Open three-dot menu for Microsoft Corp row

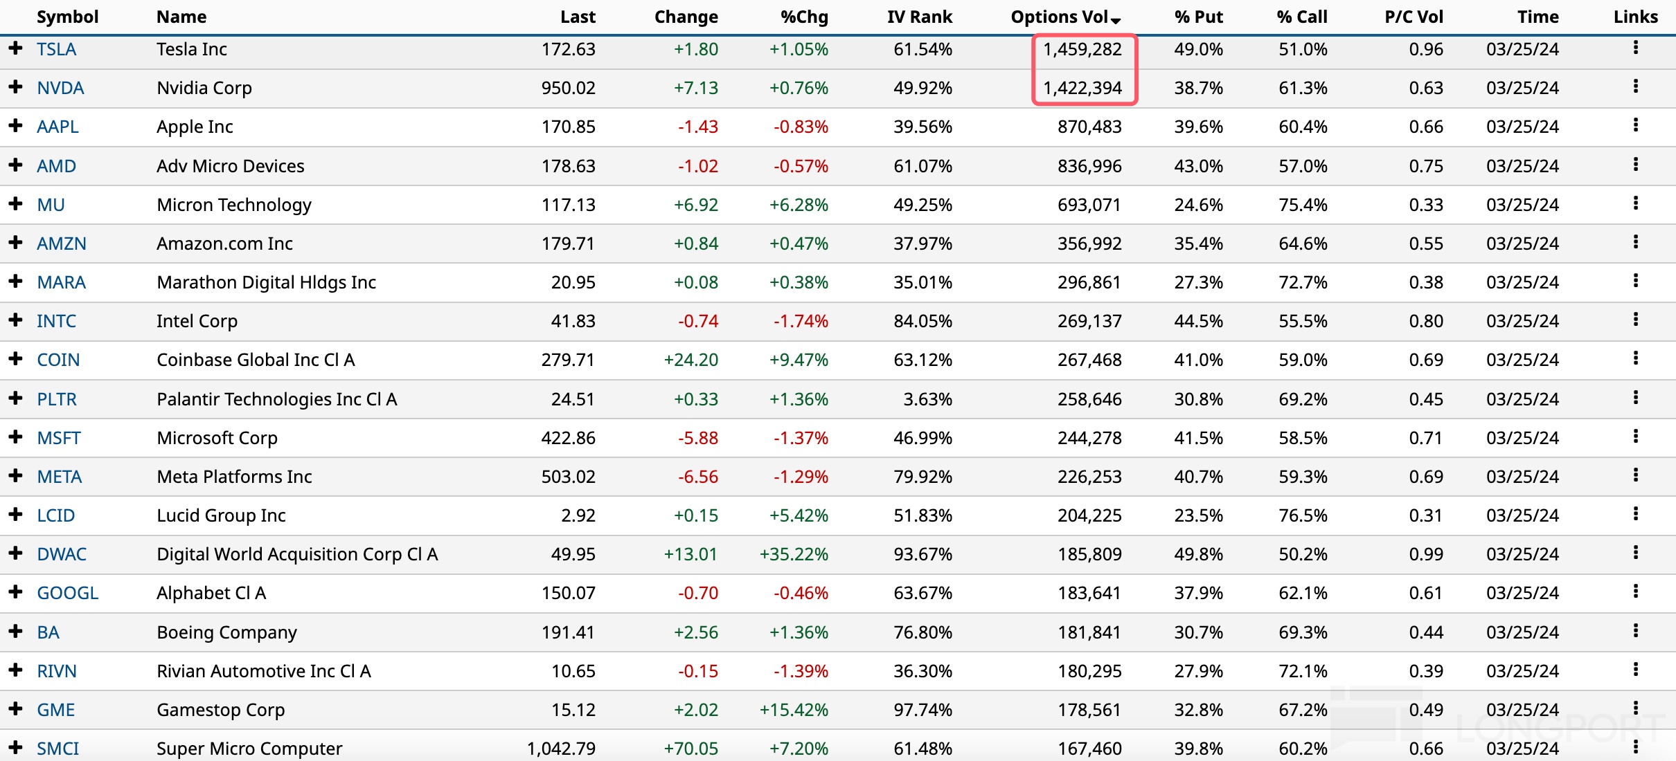(1636, 437)
